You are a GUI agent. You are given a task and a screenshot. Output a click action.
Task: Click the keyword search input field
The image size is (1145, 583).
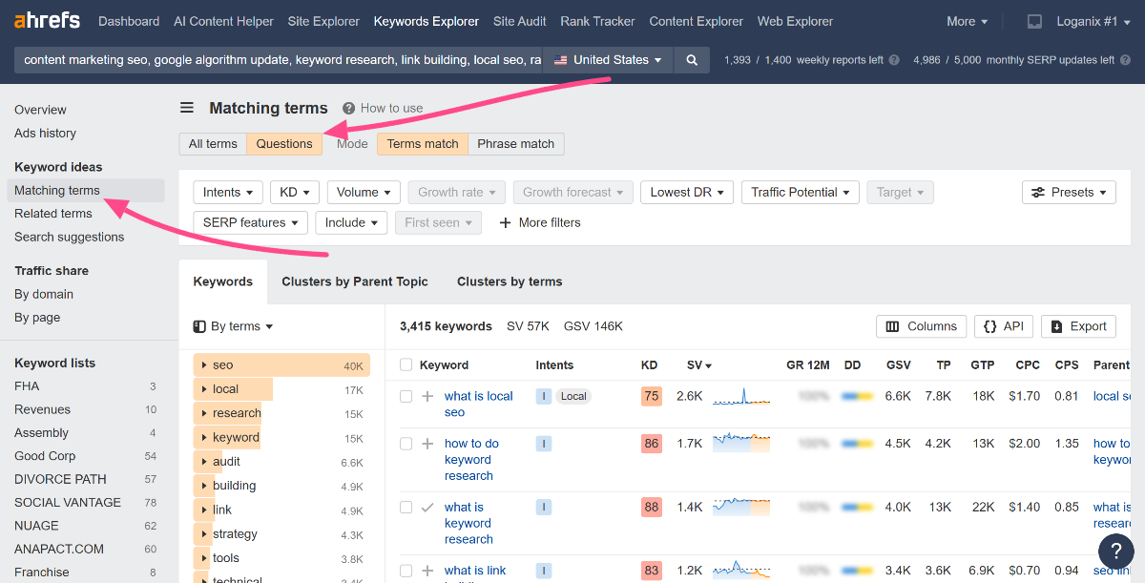point(278,59)
